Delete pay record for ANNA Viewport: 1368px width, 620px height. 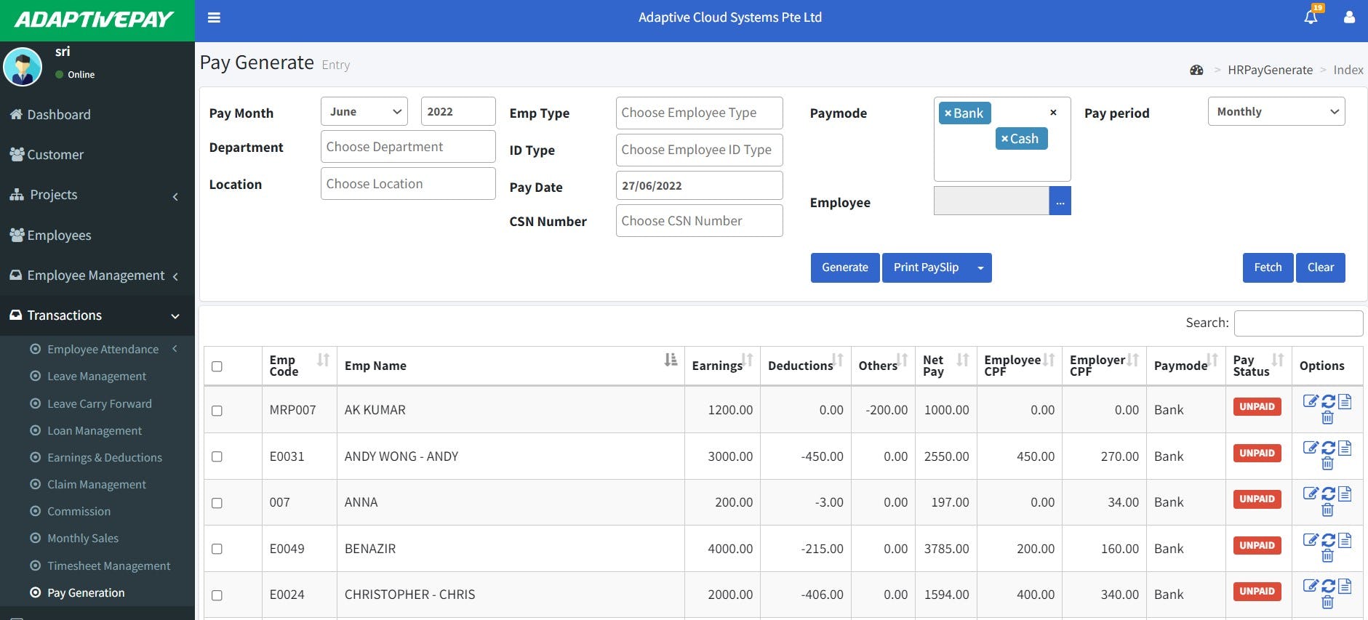(1327, 510)
